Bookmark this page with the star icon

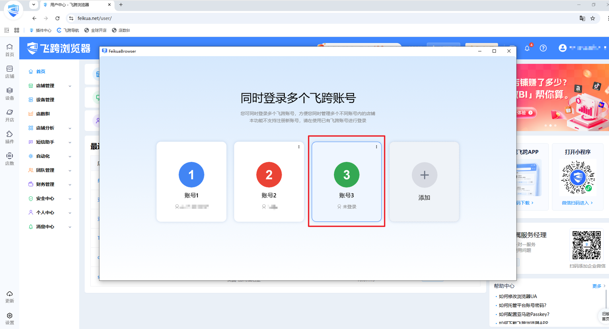coord(593,18)
